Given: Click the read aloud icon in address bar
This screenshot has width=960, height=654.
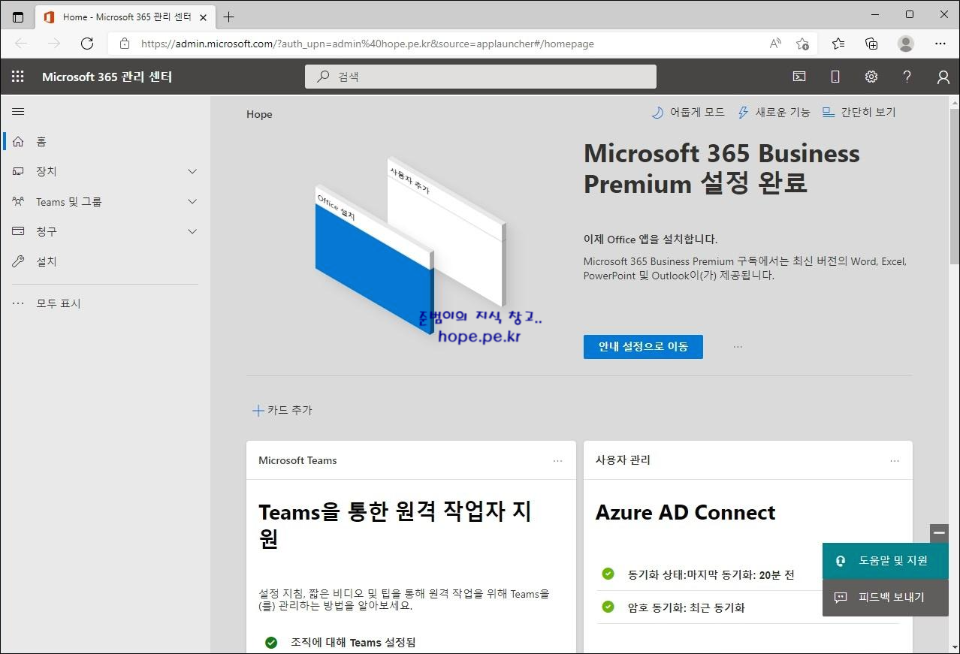Looking at the screenshot, I should pyautogui.click(x=775, y=44).
